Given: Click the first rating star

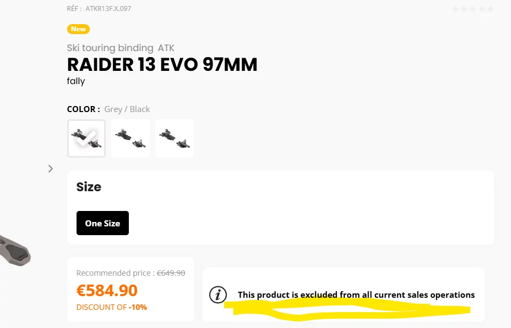Looking at the screenshot, I should [455, 9].
